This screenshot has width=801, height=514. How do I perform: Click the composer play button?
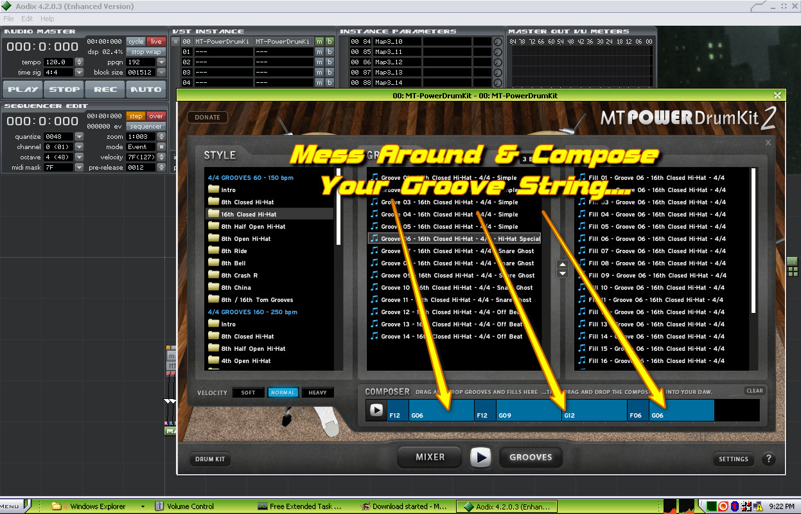(x=376, y=410)
